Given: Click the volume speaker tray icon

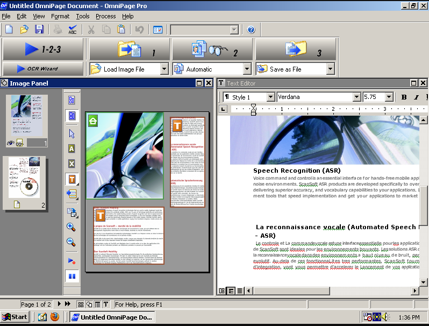Looking at the screenshot, I should tap(386, 317).
